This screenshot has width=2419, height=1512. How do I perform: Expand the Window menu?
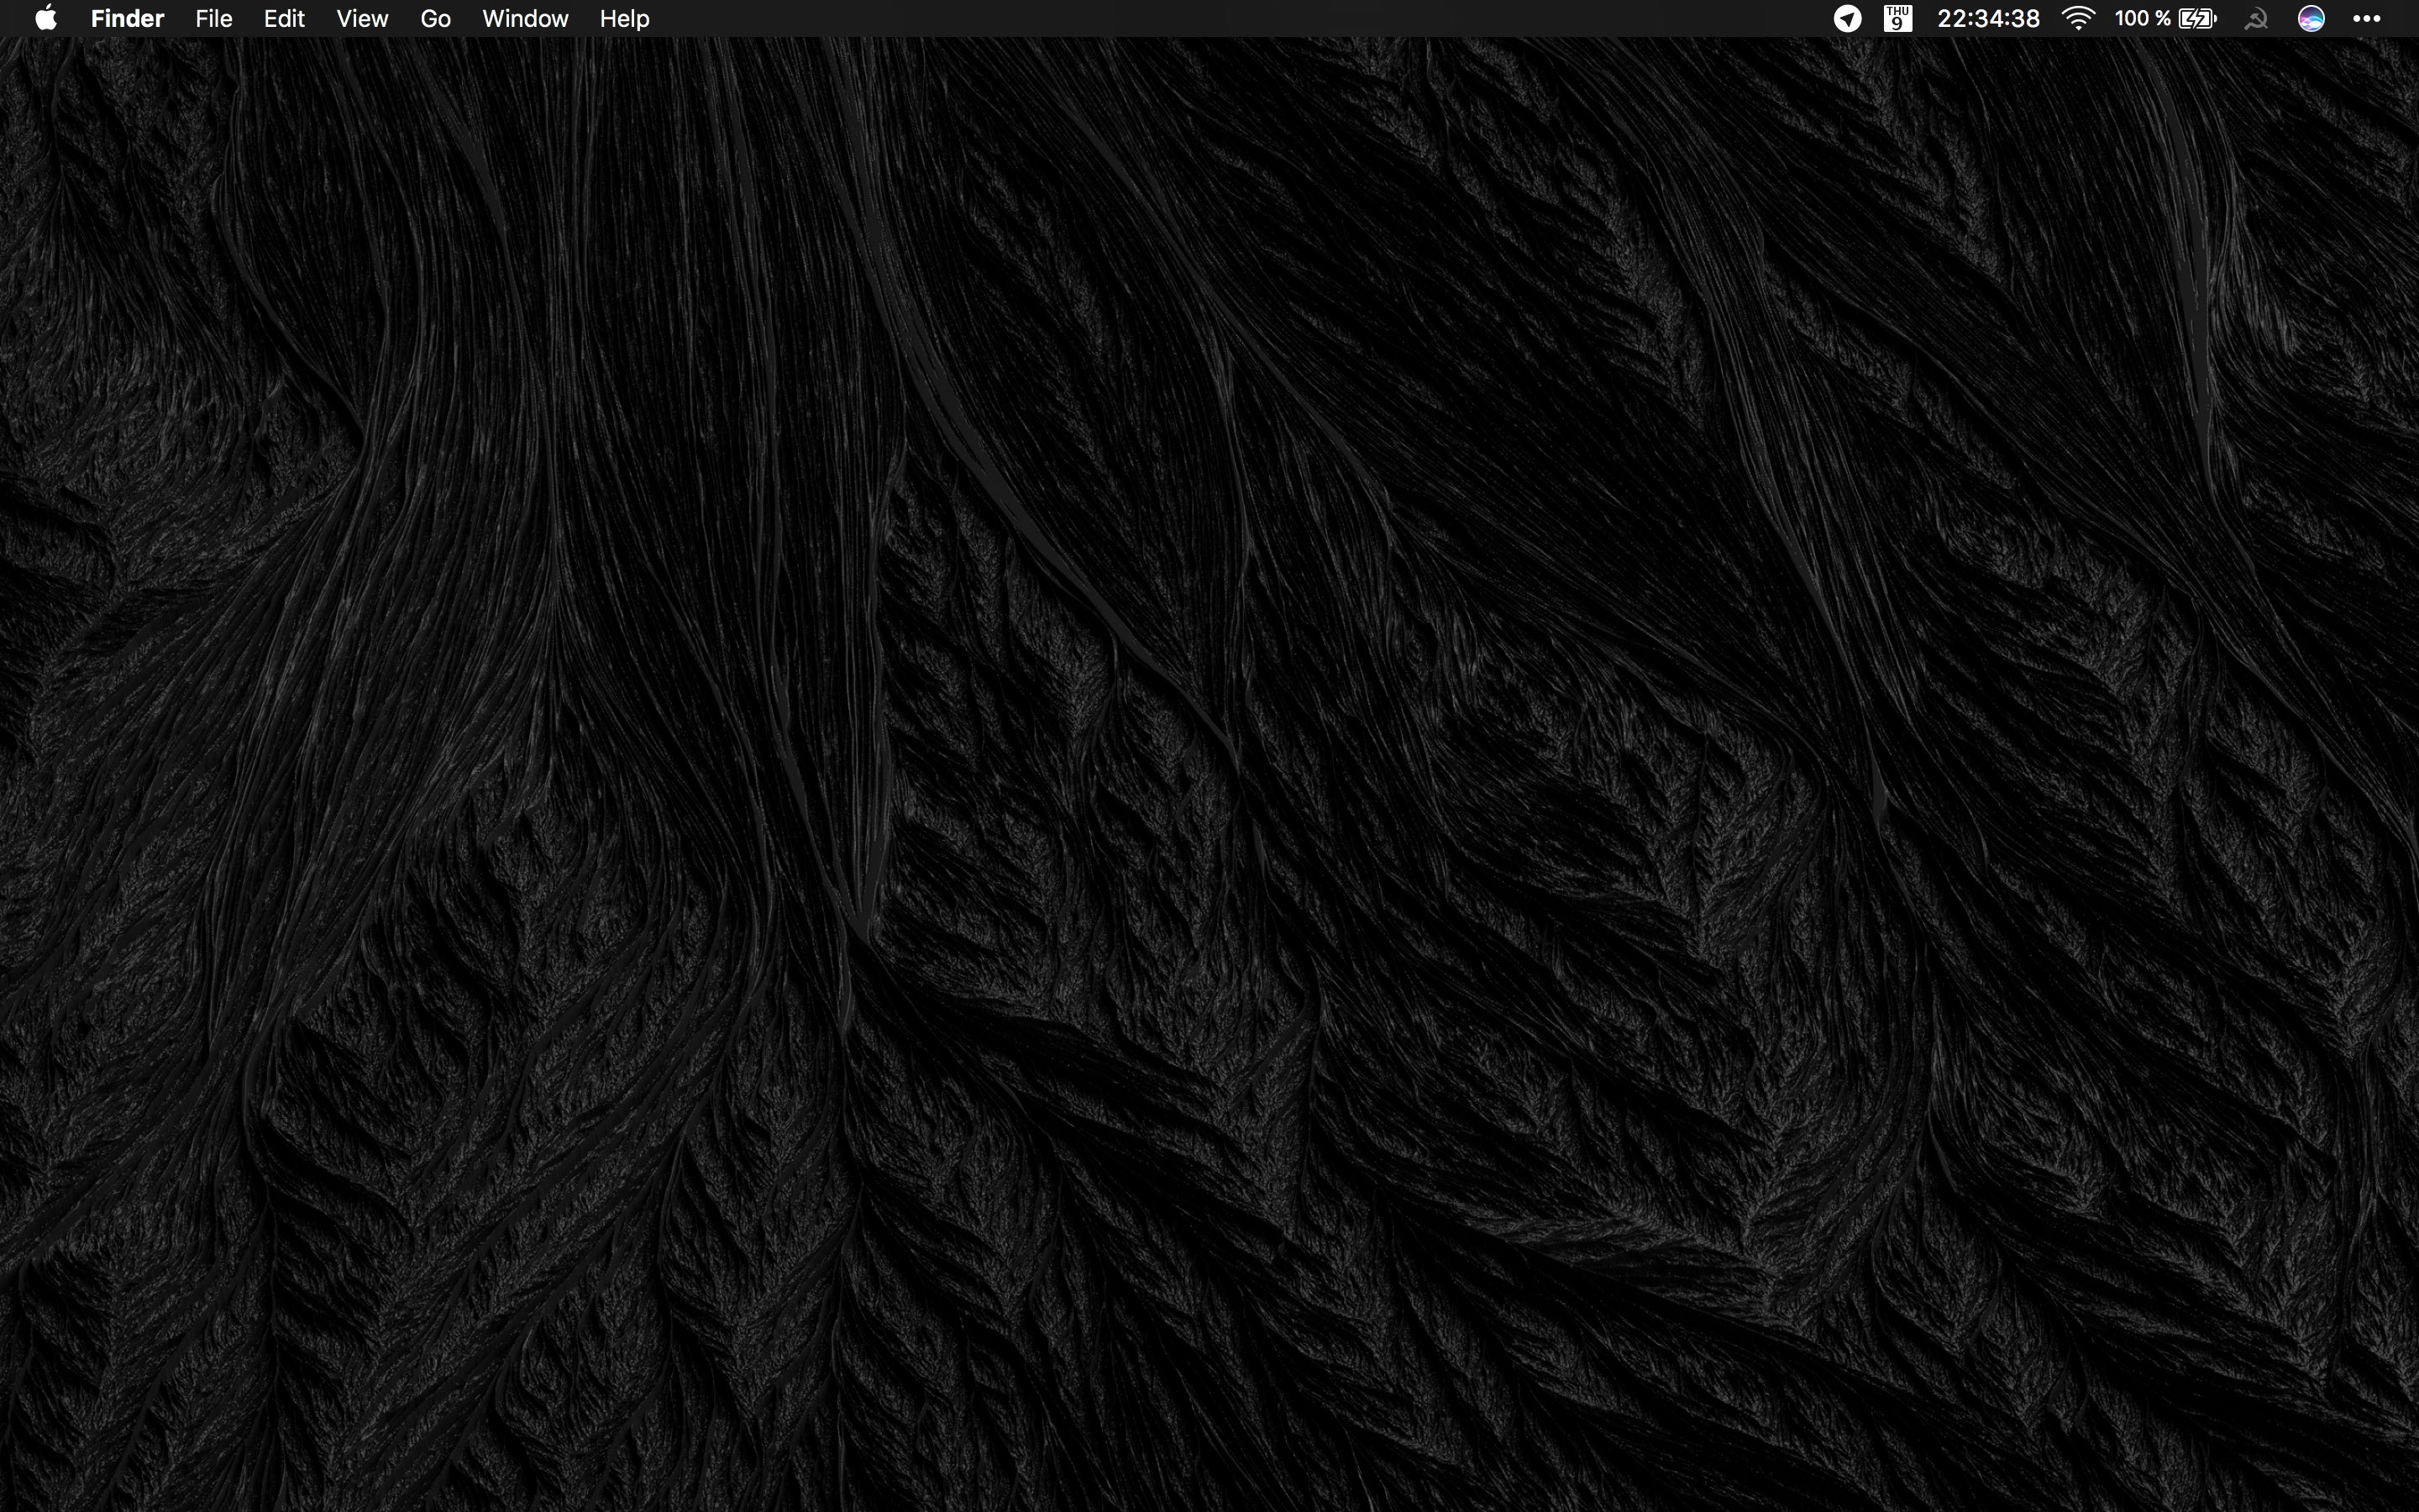(x=525, y=18)
